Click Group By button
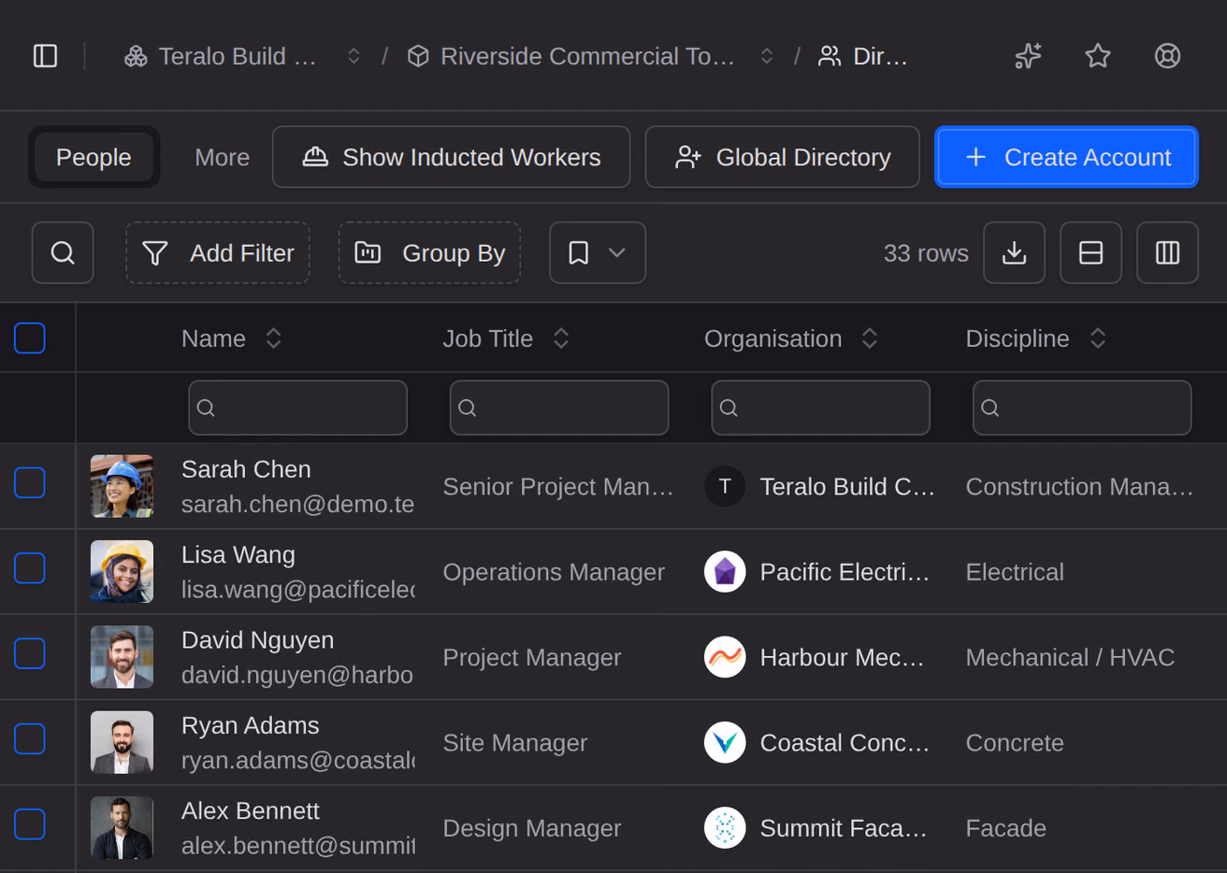Viewport: 1227px width, 873px height. [429, 252]
